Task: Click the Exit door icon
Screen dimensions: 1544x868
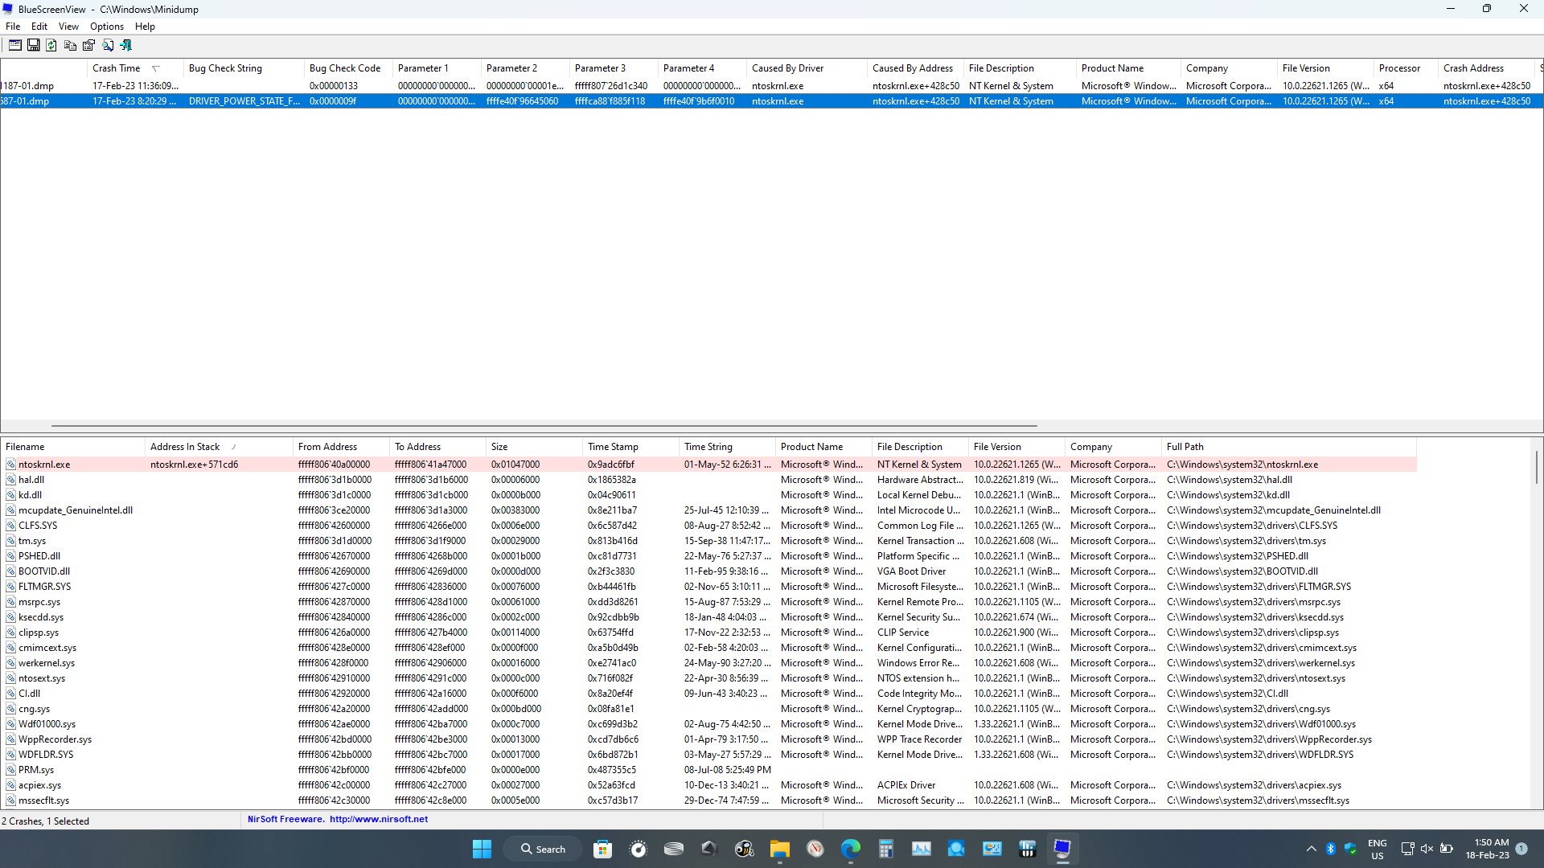Action: 126,46
